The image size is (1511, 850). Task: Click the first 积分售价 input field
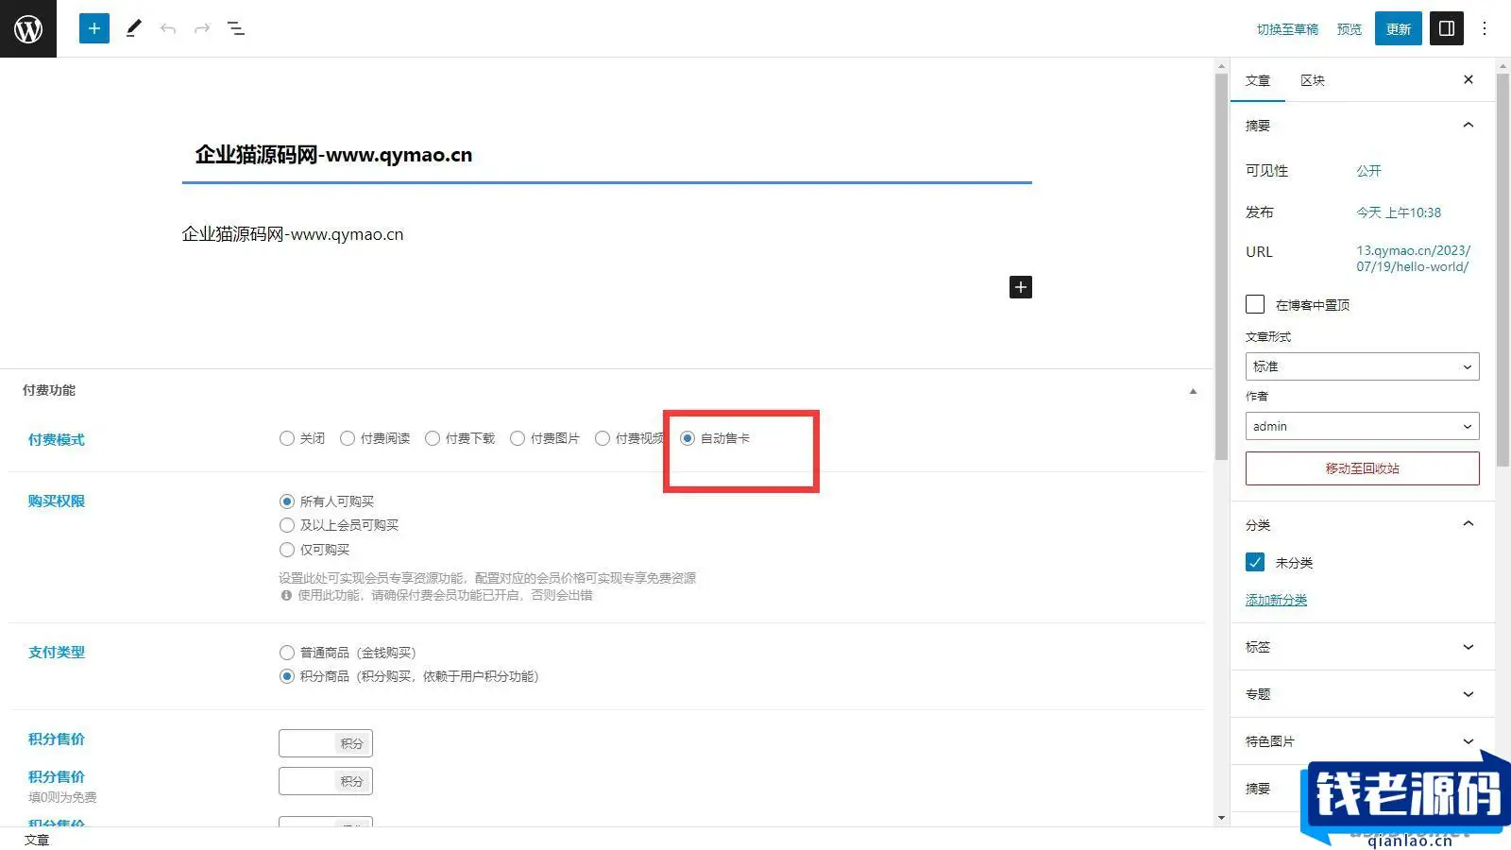326,743
